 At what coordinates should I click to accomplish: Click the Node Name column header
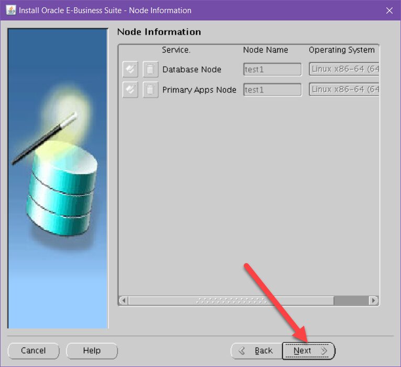click(265, 50)
